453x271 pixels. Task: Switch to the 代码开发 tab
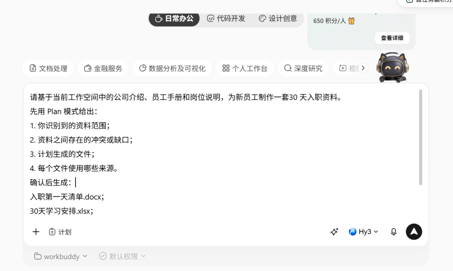pos(226,18)
